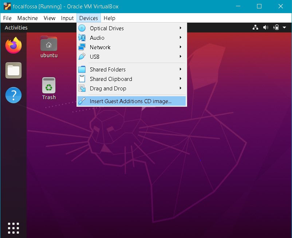Screen dimensions: 292x238
Task: Open Firefox from the dock
Action: (x=13, y=45)
